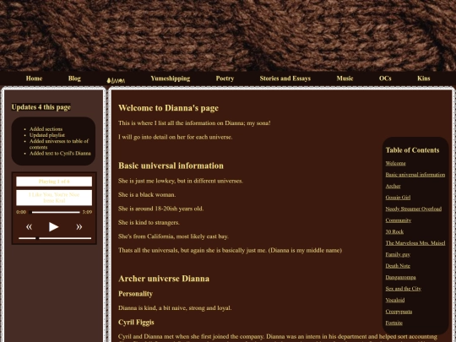Screen dimensions: 456x342
Task: Go to the Community contents link
Action: pyautogui.click(x=399, y=220)
